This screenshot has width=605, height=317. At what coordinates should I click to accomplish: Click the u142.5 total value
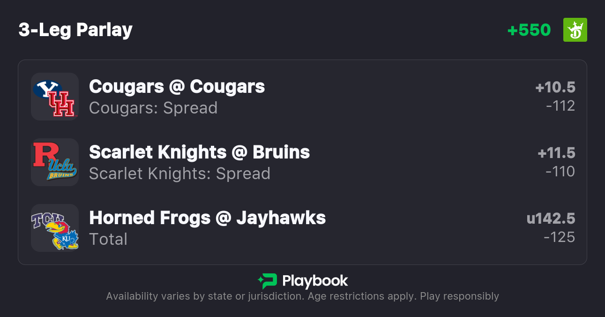(551, 219)
